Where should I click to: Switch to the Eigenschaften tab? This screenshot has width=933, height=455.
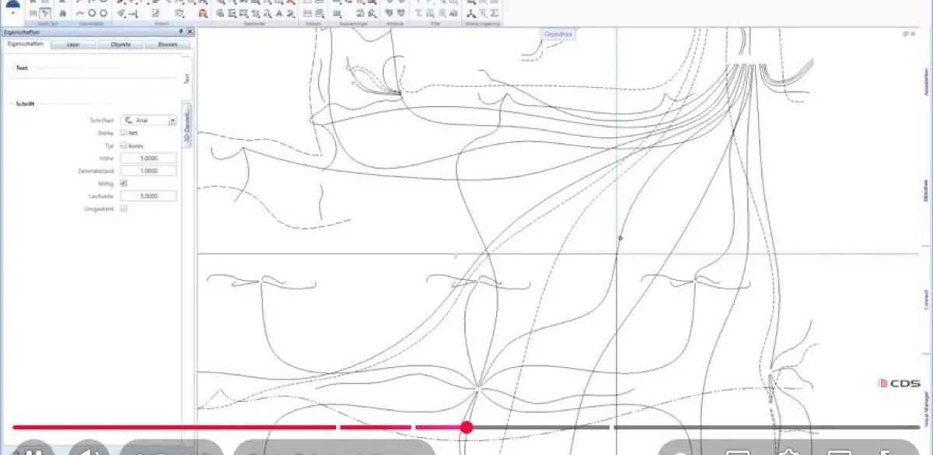25,44
